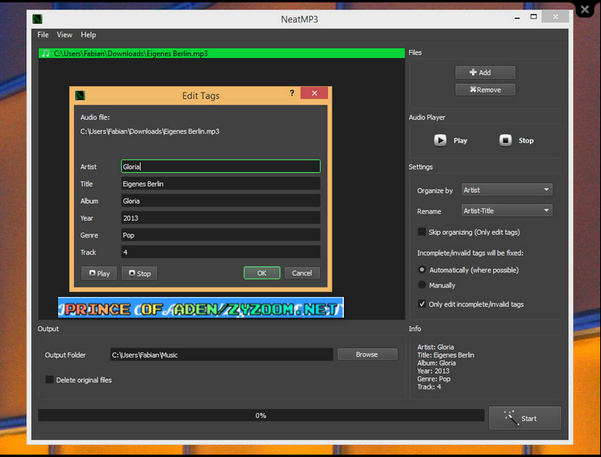Close the image viewer overlay X
This screenshot has height=457, width=601.
pos(585,10)
